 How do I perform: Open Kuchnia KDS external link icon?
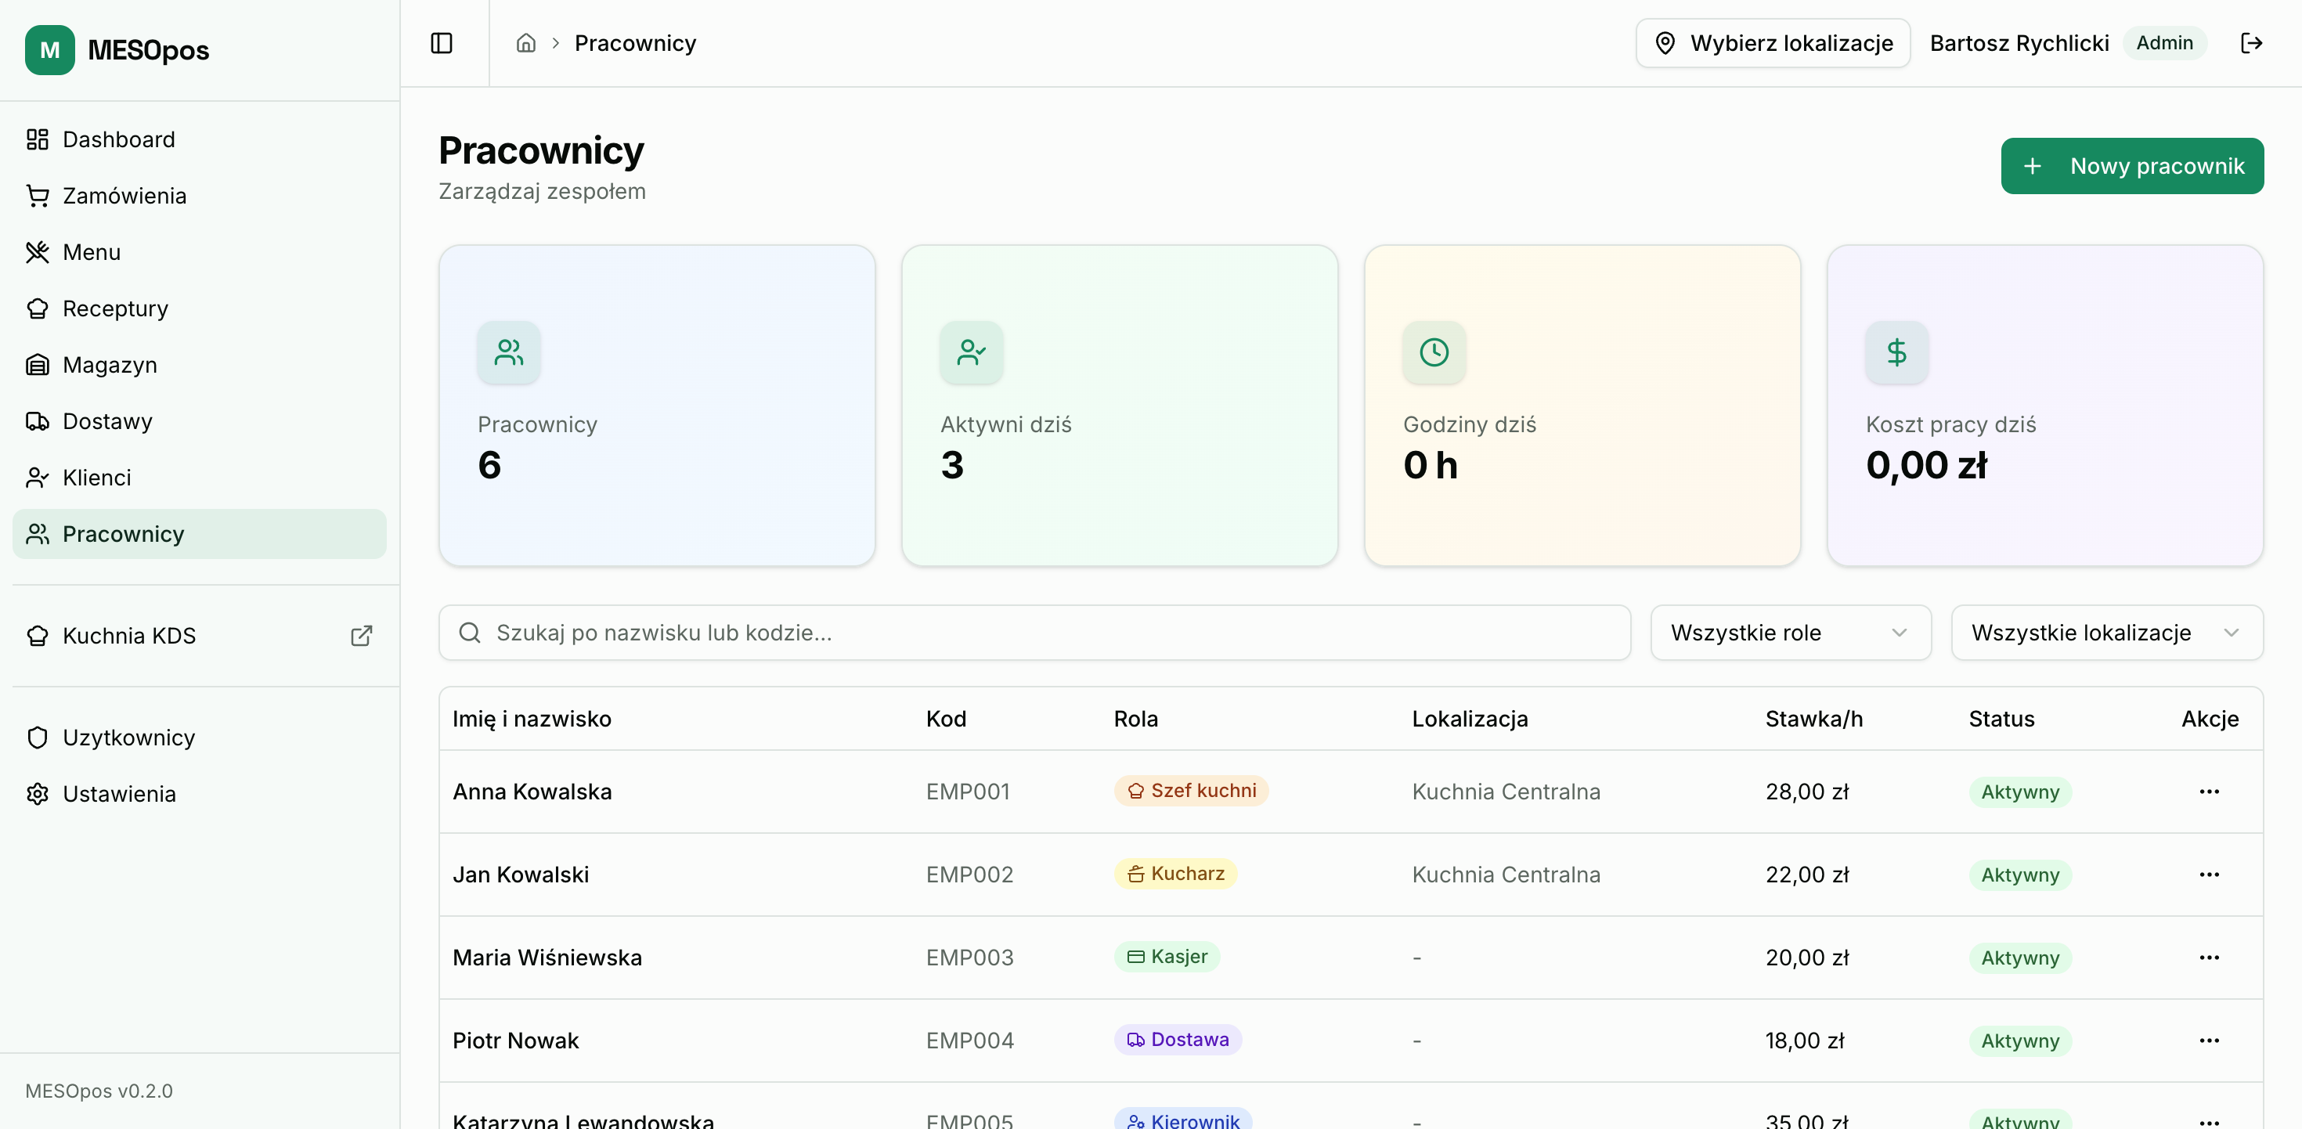[361, 636]
